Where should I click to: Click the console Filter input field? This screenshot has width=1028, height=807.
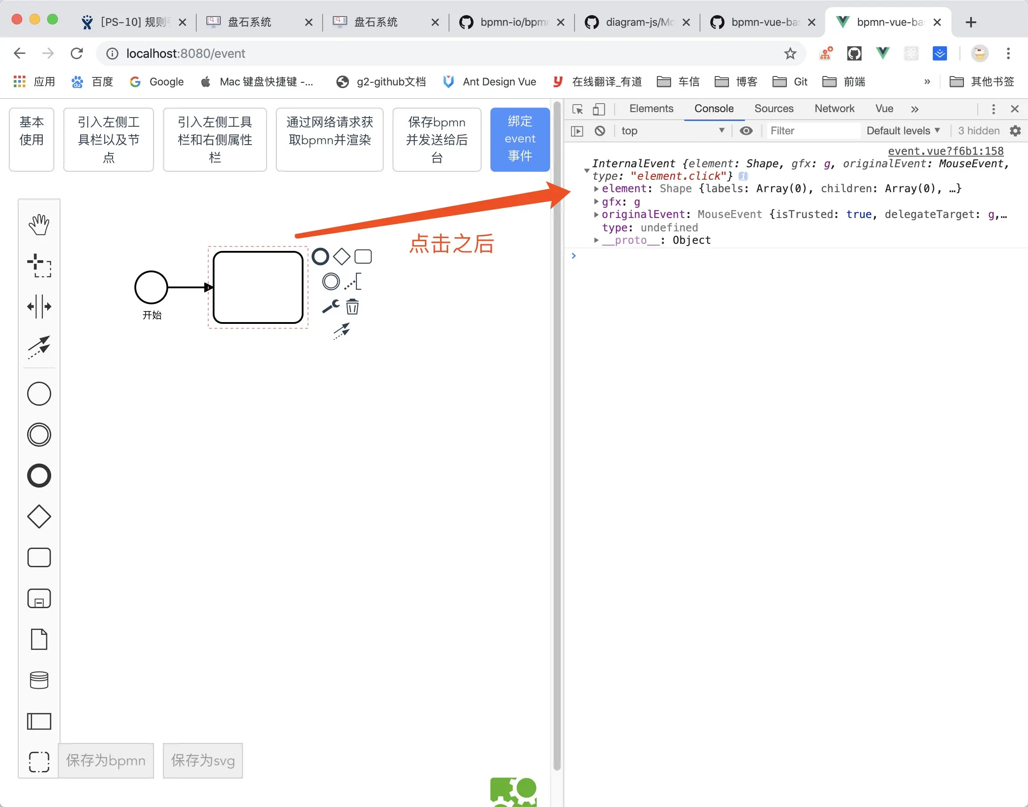(x=812, y=131)
